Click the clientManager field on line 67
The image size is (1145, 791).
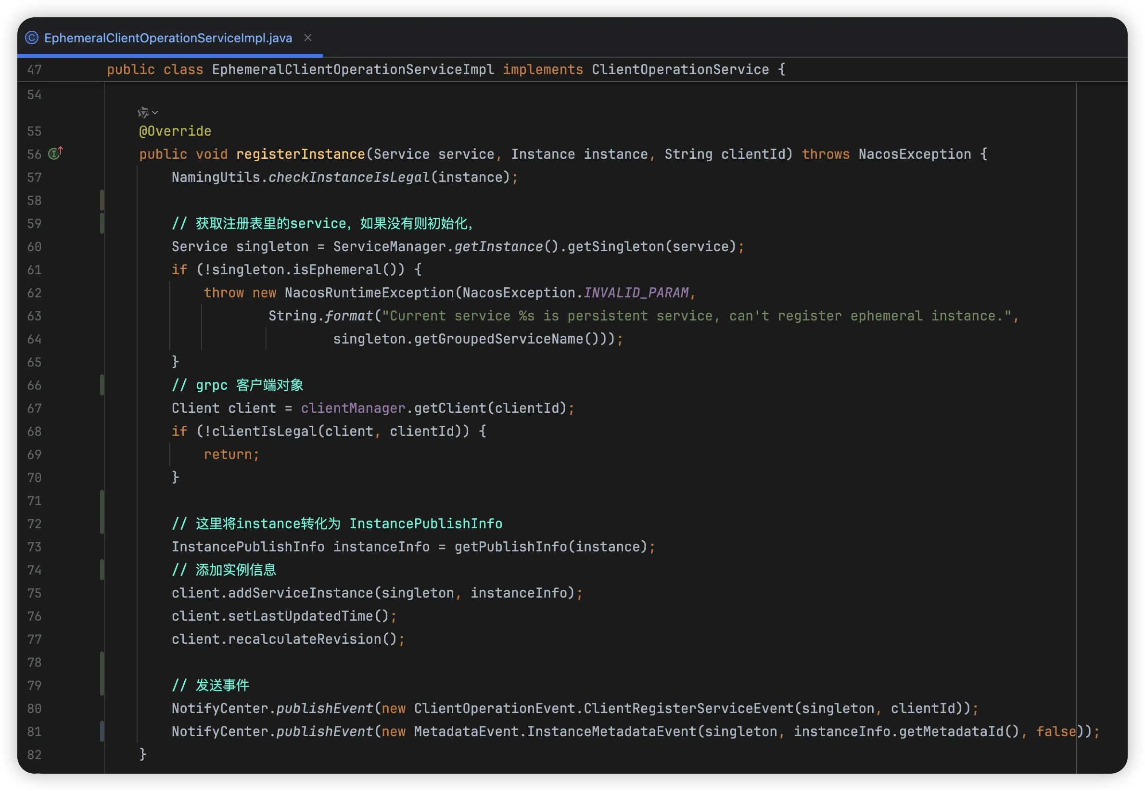point(353,408)
